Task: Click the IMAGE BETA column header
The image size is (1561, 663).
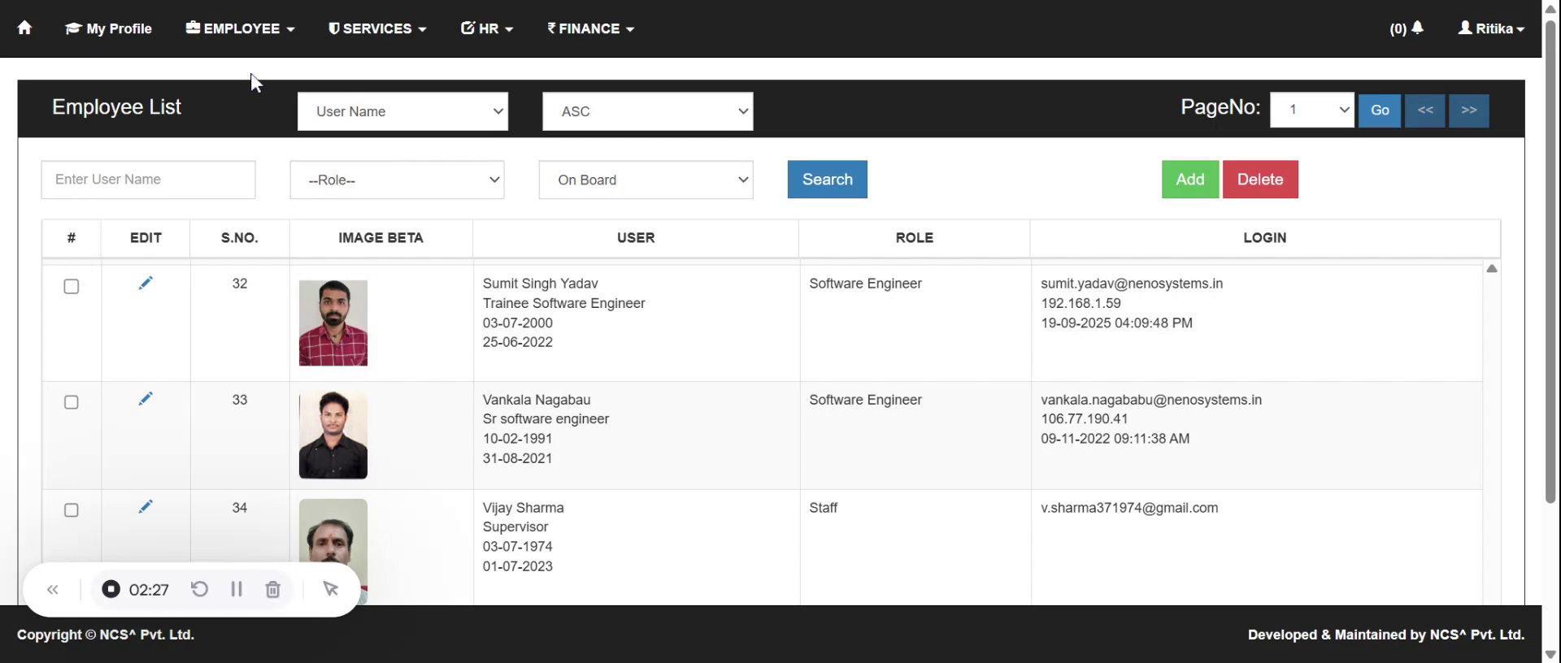Action: (380, 238)
